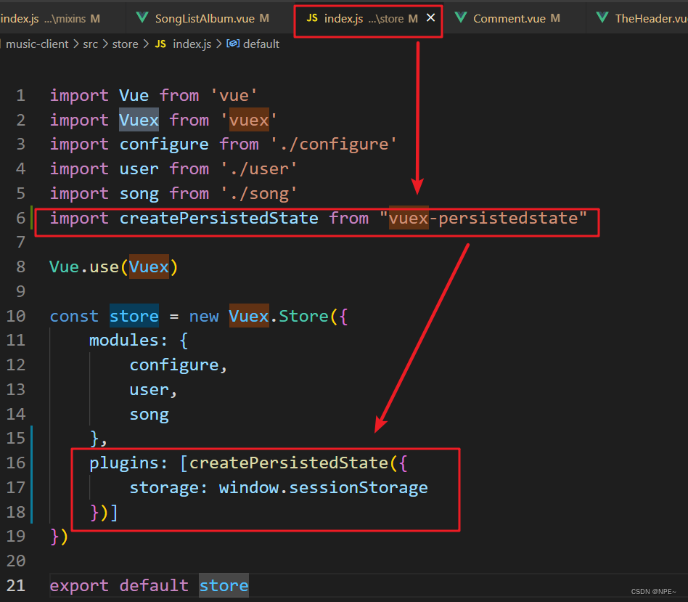Click the symbol icon before 'default' breadcrumb

[x=232, y=44]
